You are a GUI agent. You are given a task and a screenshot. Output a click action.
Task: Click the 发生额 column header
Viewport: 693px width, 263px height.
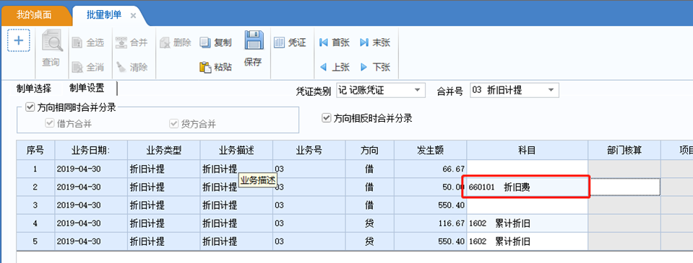(x=430, y=150)
